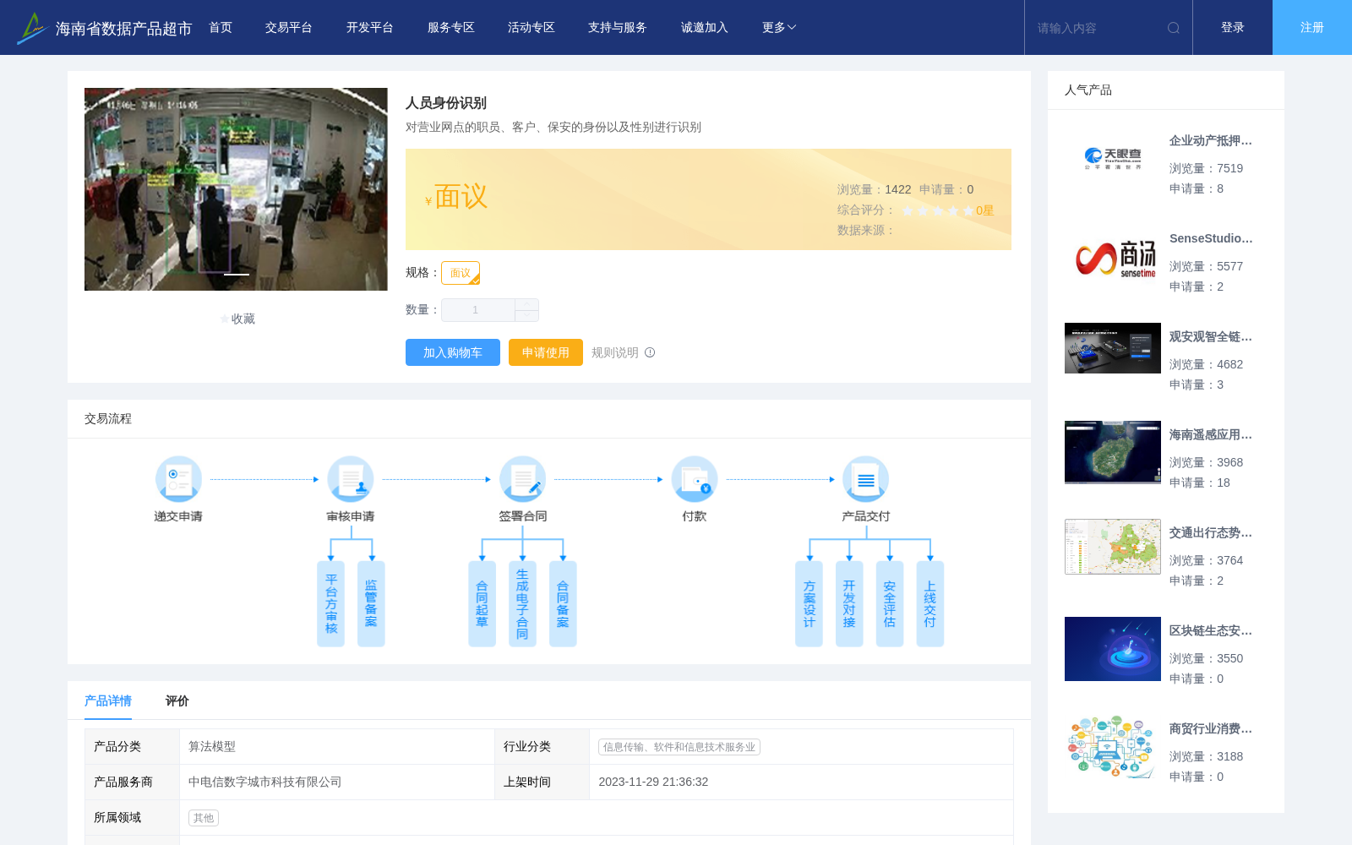Click the 平台方审核 sub-step box
Image resolution: width=1352 pixels, height=845 pixels.
pos(331,603)
